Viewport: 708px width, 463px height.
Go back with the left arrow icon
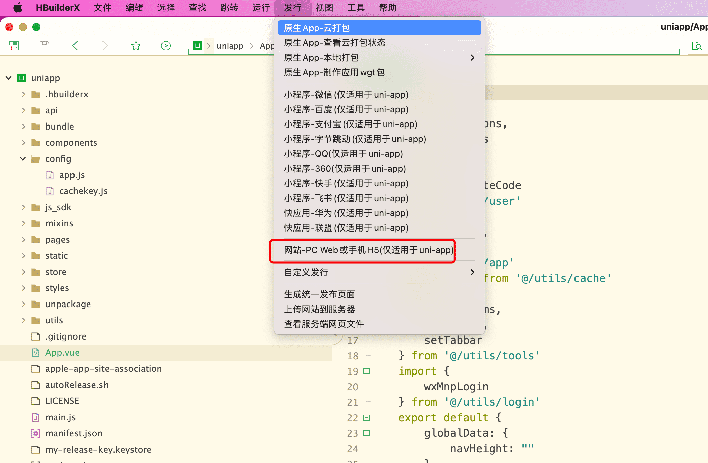click(x=75, y=46)
